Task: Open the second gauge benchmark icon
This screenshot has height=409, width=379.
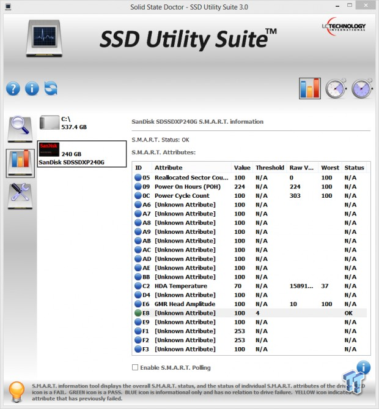Action: 362,89
